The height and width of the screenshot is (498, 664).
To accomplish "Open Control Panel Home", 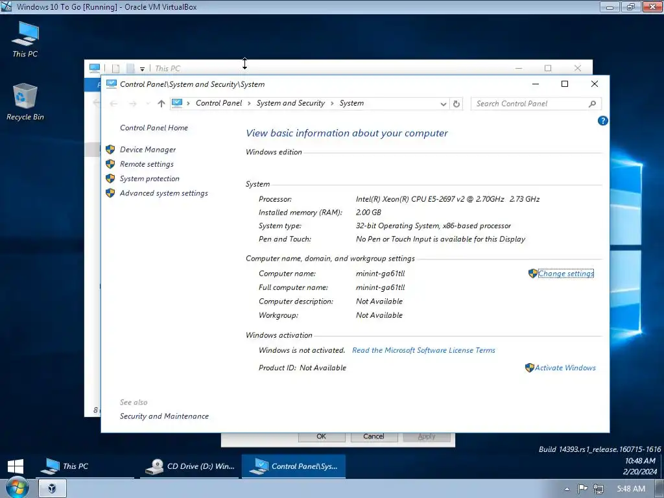I will (x=154, y=128).
